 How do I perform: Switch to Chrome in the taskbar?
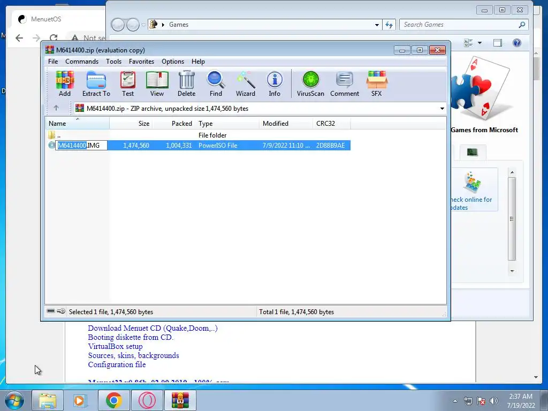tap(114, 400)
